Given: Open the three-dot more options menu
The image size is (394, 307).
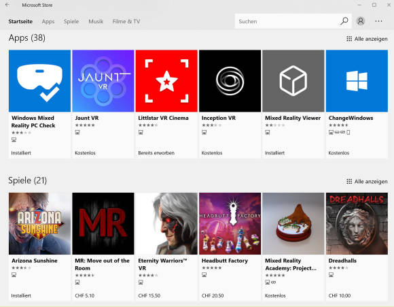Looking at the screenshot, I should [x=378, y=21].
